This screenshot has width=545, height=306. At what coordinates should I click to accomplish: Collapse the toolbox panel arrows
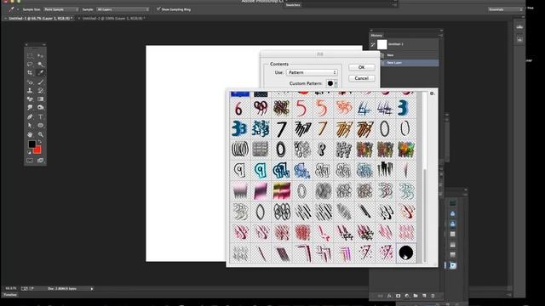click(x=43, y=45)
